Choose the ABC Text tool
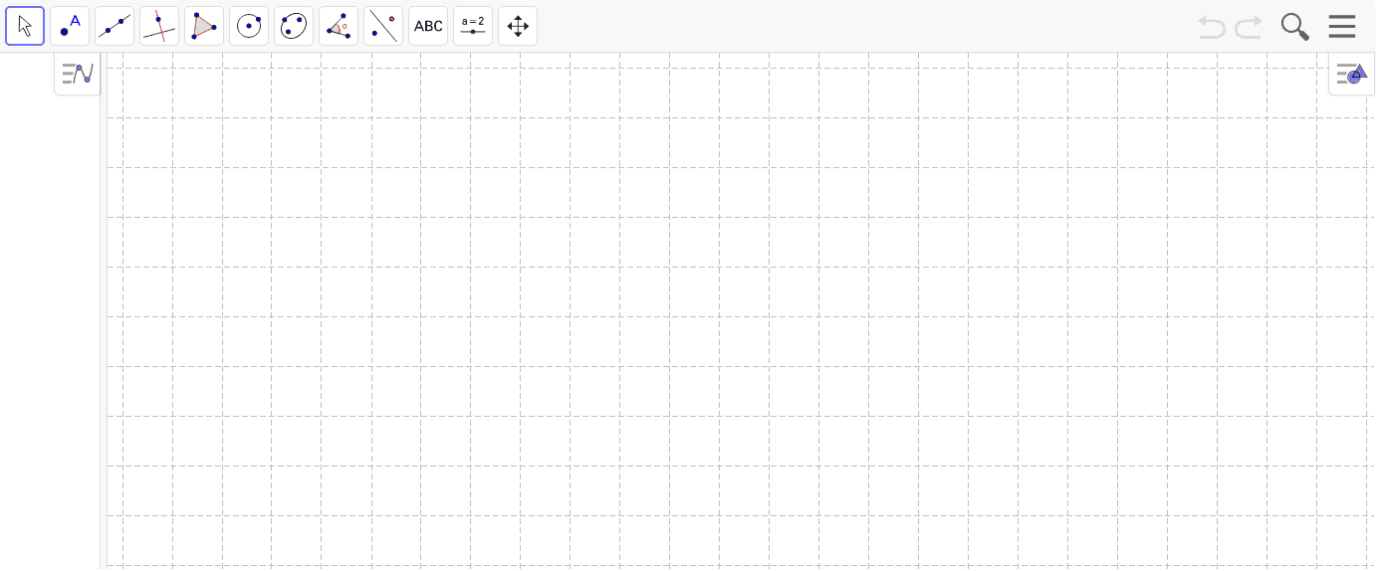 [x=428, y=26]
